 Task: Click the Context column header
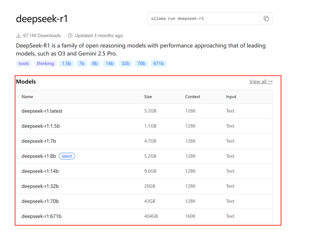(x=192, y=96)
